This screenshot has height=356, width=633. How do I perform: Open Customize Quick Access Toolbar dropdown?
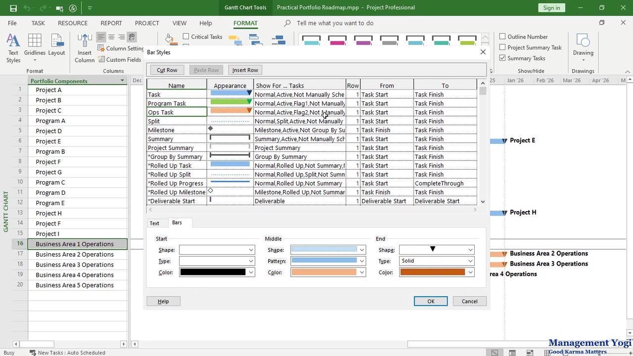click(90, 8)
